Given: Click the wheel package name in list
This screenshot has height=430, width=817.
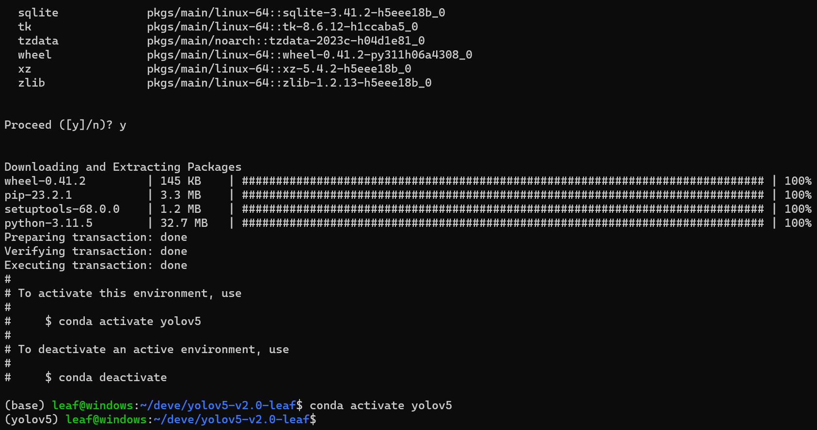Looking at the screenshot, I should [35, 55].
